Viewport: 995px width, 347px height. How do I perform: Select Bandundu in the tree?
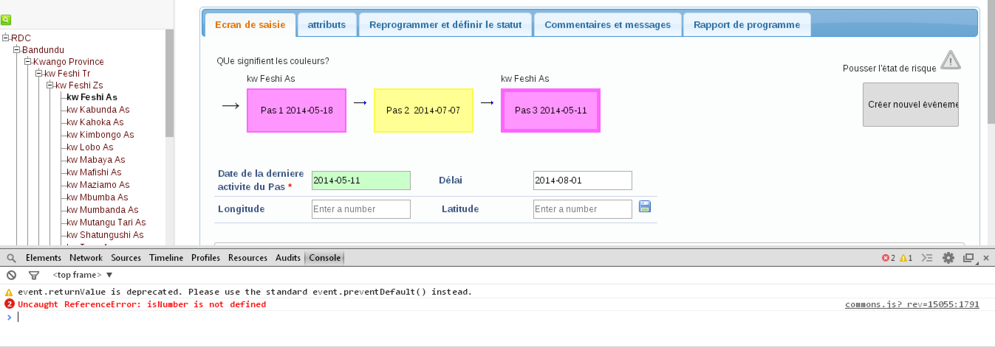pos(43,50)
